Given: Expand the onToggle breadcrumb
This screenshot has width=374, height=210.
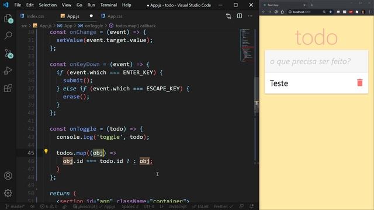Looking at the screenshot, I should pos(91,26).
